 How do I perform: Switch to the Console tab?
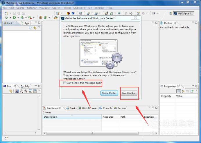(106, 108)
